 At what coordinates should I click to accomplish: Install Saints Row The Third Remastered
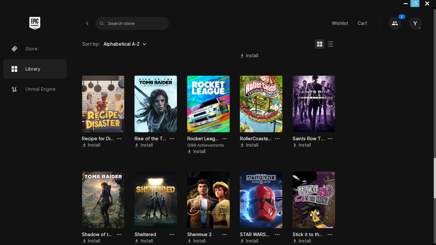302,145
